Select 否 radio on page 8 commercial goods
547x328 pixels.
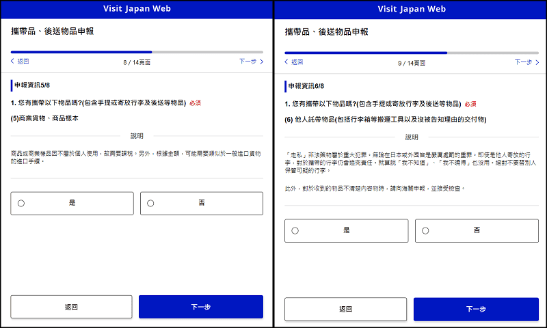pos(150,203)
